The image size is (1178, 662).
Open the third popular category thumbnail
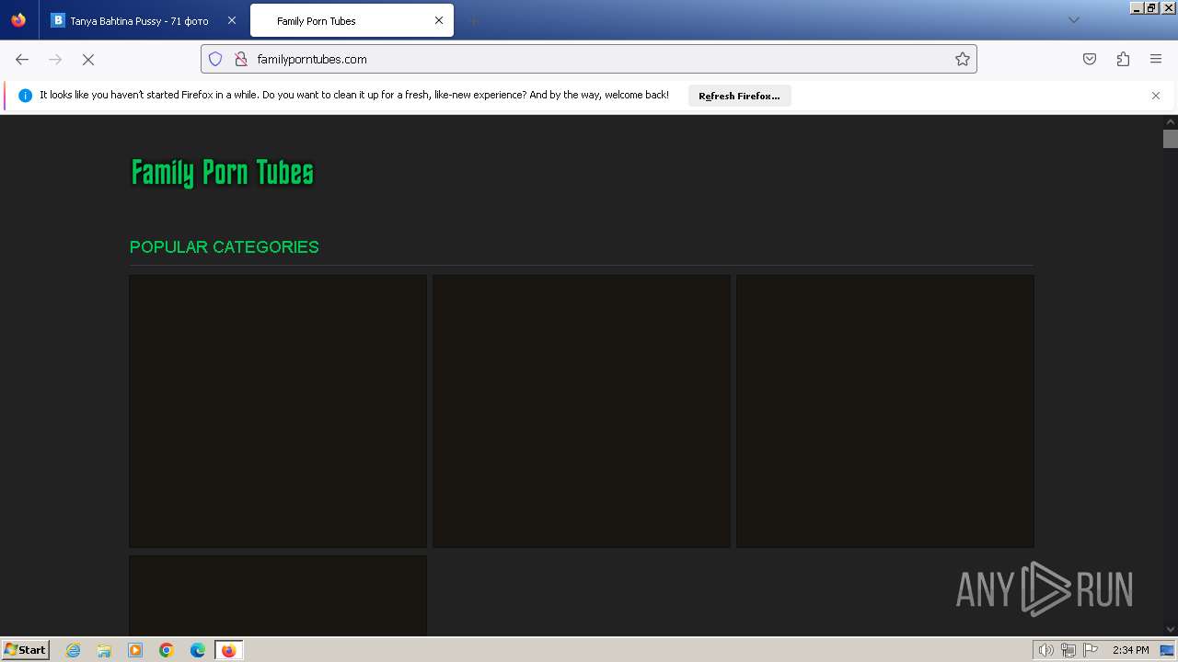885,411
